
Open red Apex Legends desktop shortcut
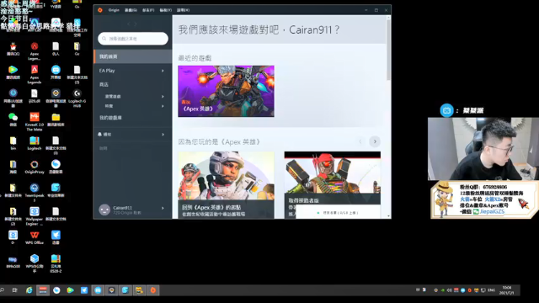tap(35, 50)
